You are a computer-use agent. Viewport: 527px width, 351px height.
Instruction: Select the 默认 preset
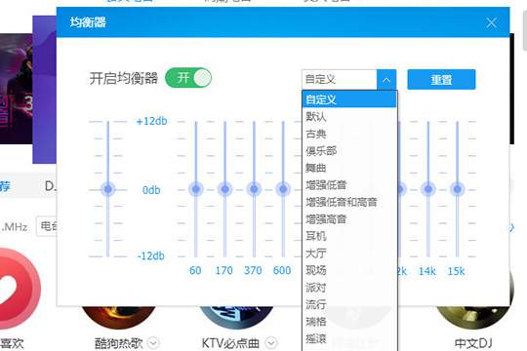349,117
